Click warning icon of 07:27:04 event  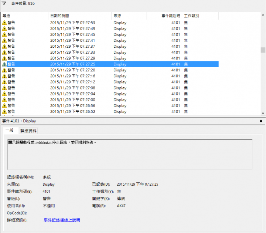point(4,94)
